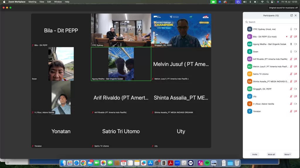Screen dimensions: 300x168
Task: Open the Zoom app in the Dock
Action: [x=177, y=163]
